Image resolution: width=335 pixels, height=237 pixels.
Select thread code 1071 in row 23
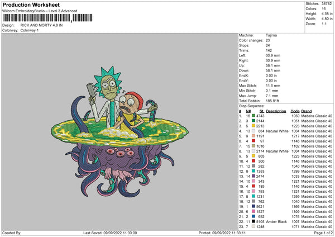pyautogui.click(x=295, y=226)
